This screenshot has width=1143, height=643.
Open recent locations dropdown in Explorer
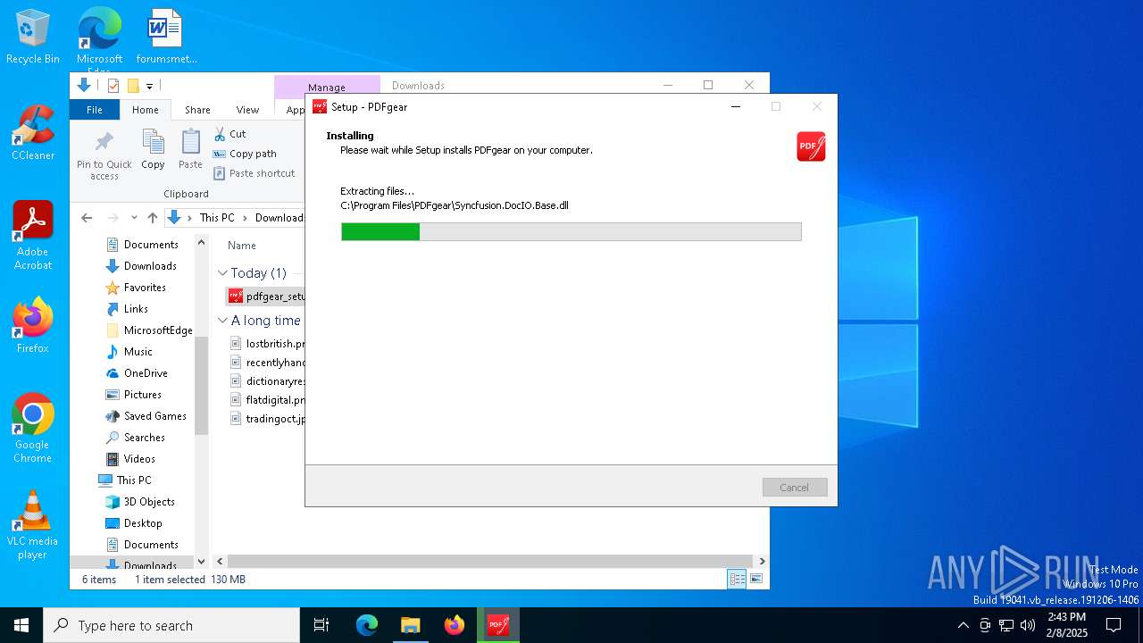coord(134,218)
